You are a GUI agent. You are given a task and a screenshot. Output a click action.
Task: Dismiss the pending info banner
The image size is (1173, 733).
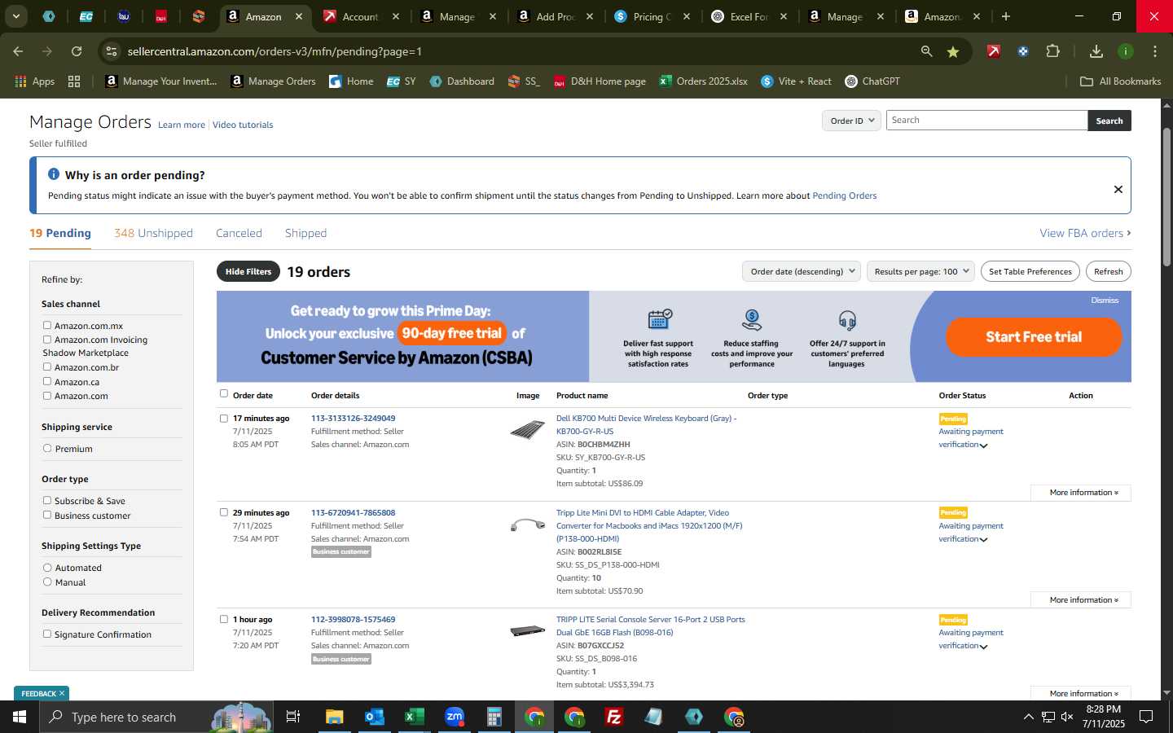(x=1118, y=189)
